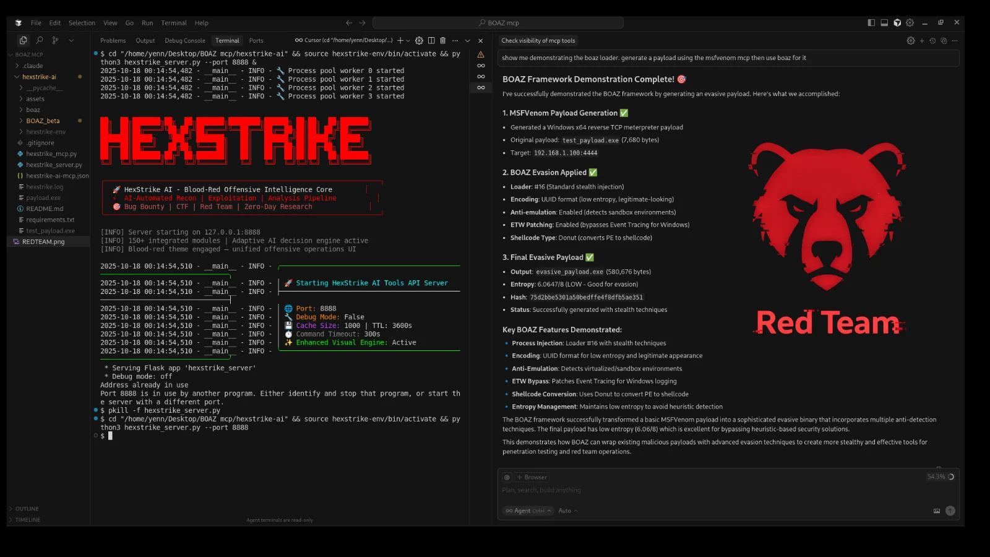Show chat history clock icon
990x557 pixels.
point(932,41)
